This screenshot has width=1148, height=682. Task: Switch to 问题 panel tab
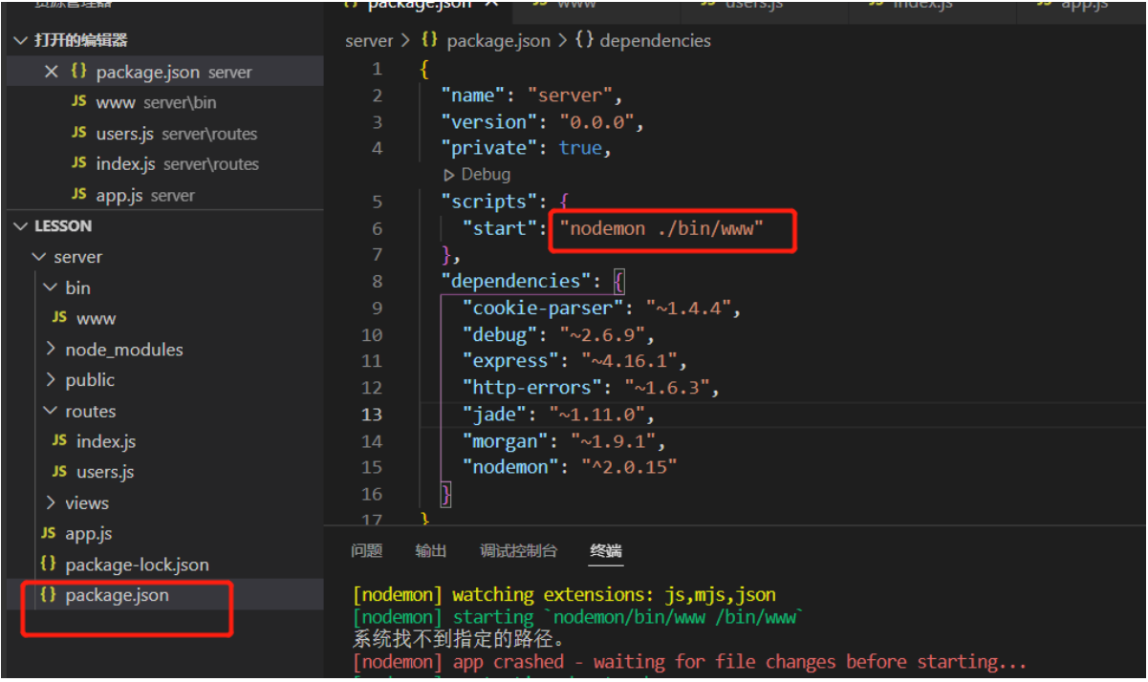pos(366,551)
